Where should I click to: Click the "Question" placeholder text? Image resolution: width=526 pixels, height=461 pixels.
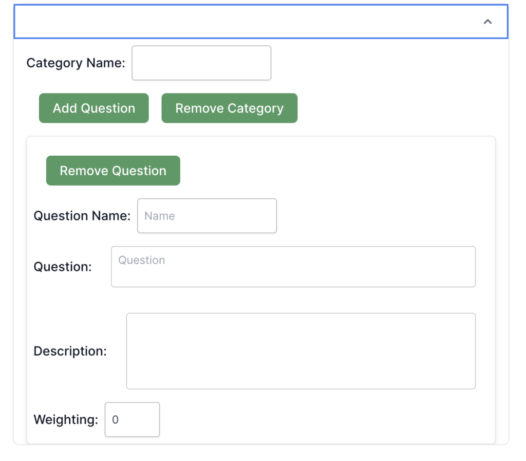click(142, 260)
